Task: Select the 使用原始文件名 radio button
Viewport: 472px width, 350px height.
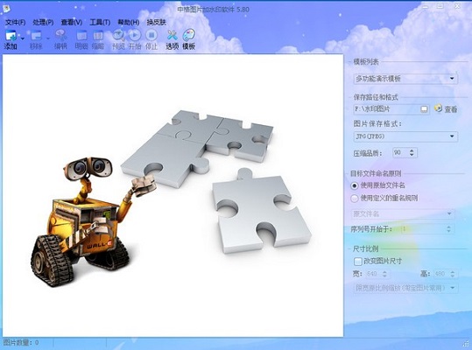Action: point(355,185)
